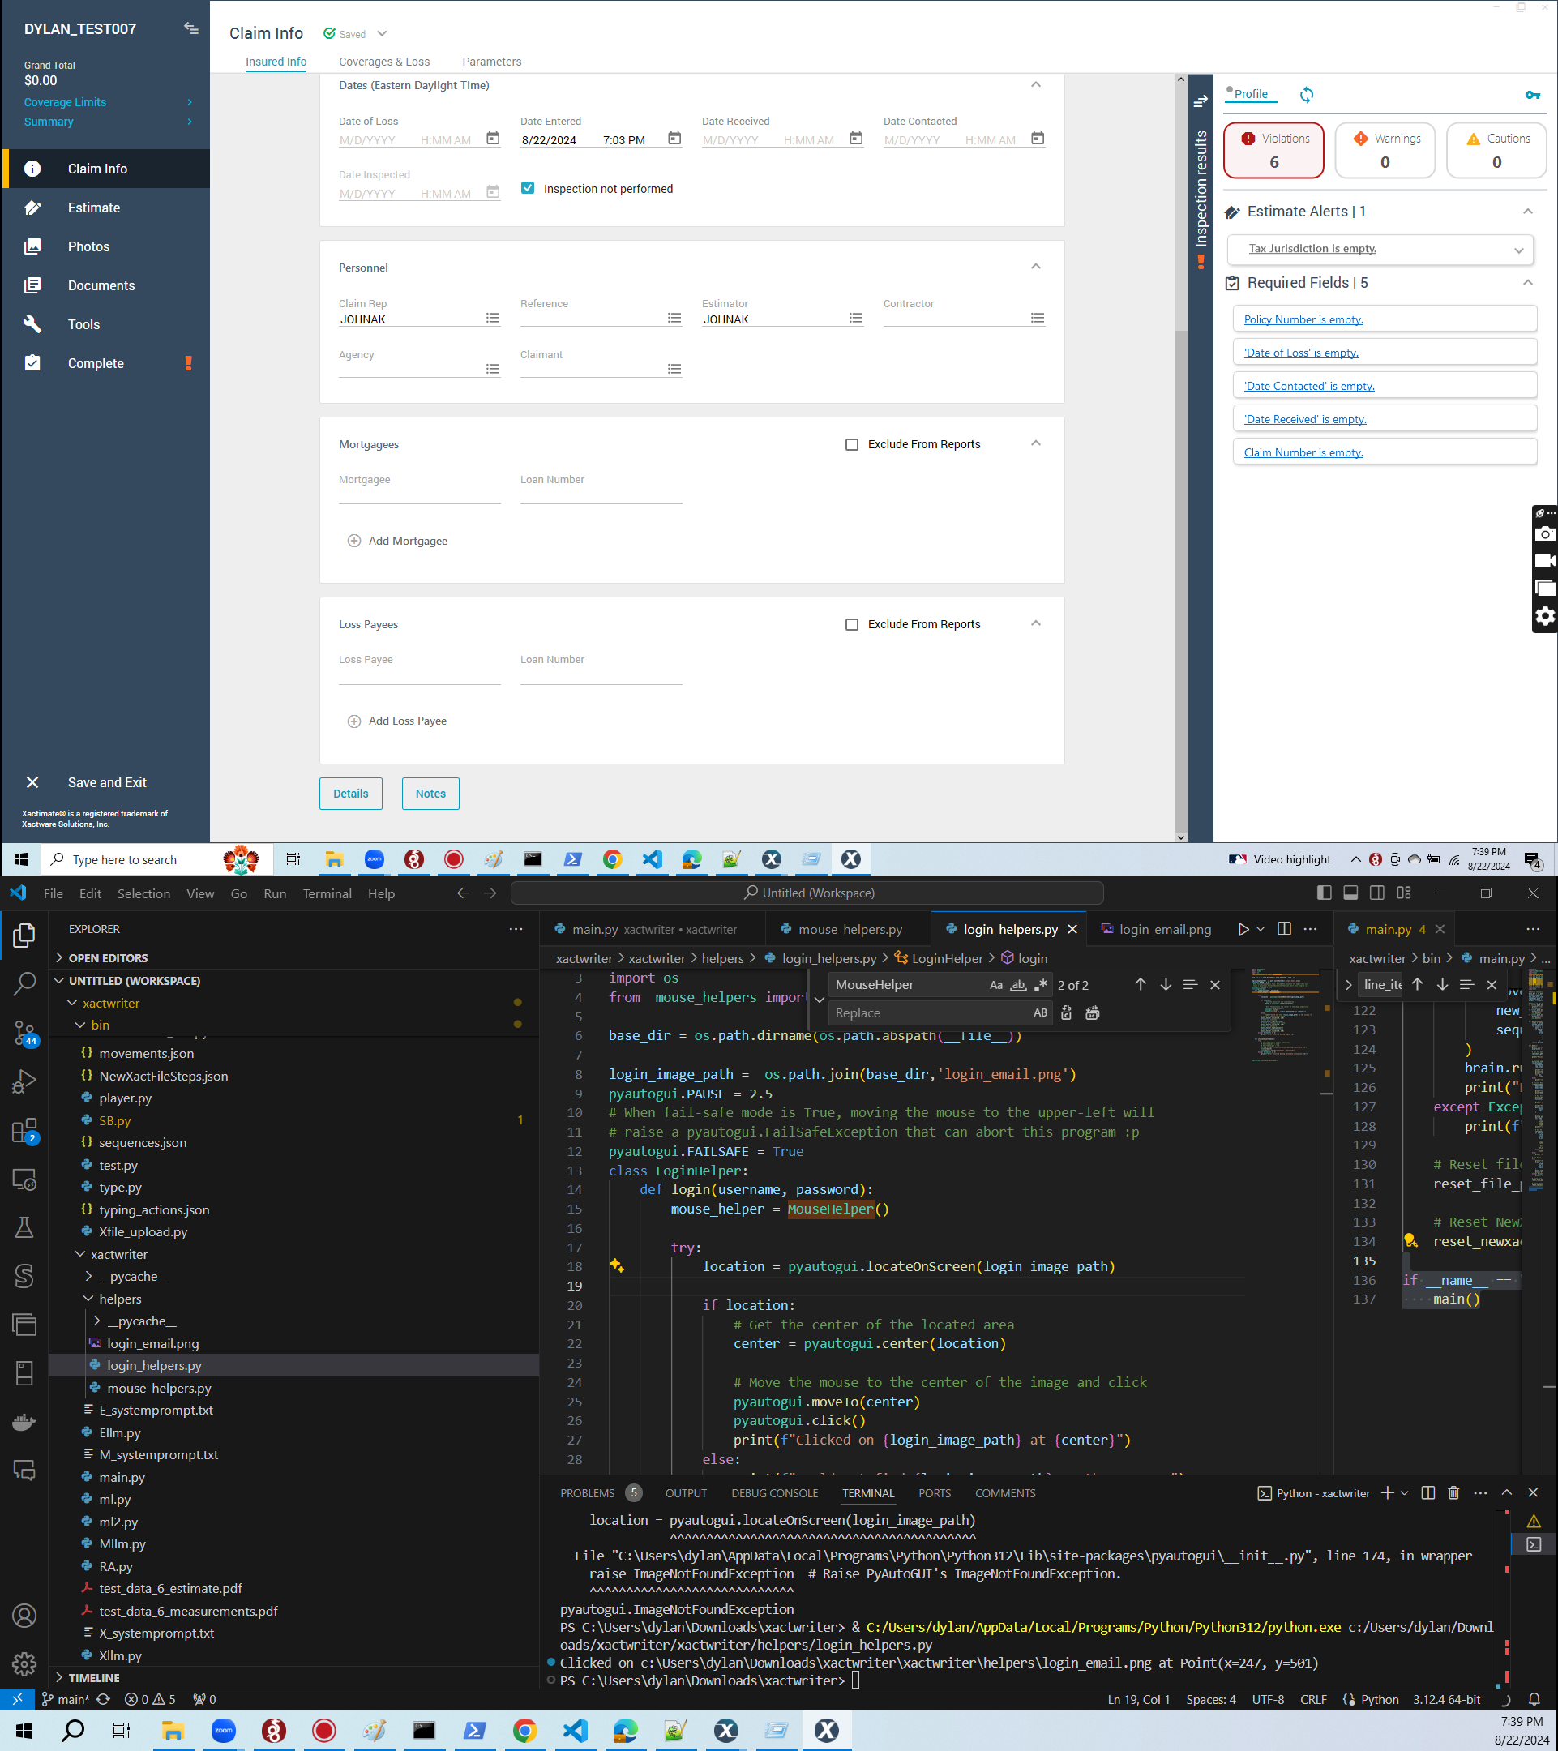Collapse the Personnel section

pos(1035,267)
